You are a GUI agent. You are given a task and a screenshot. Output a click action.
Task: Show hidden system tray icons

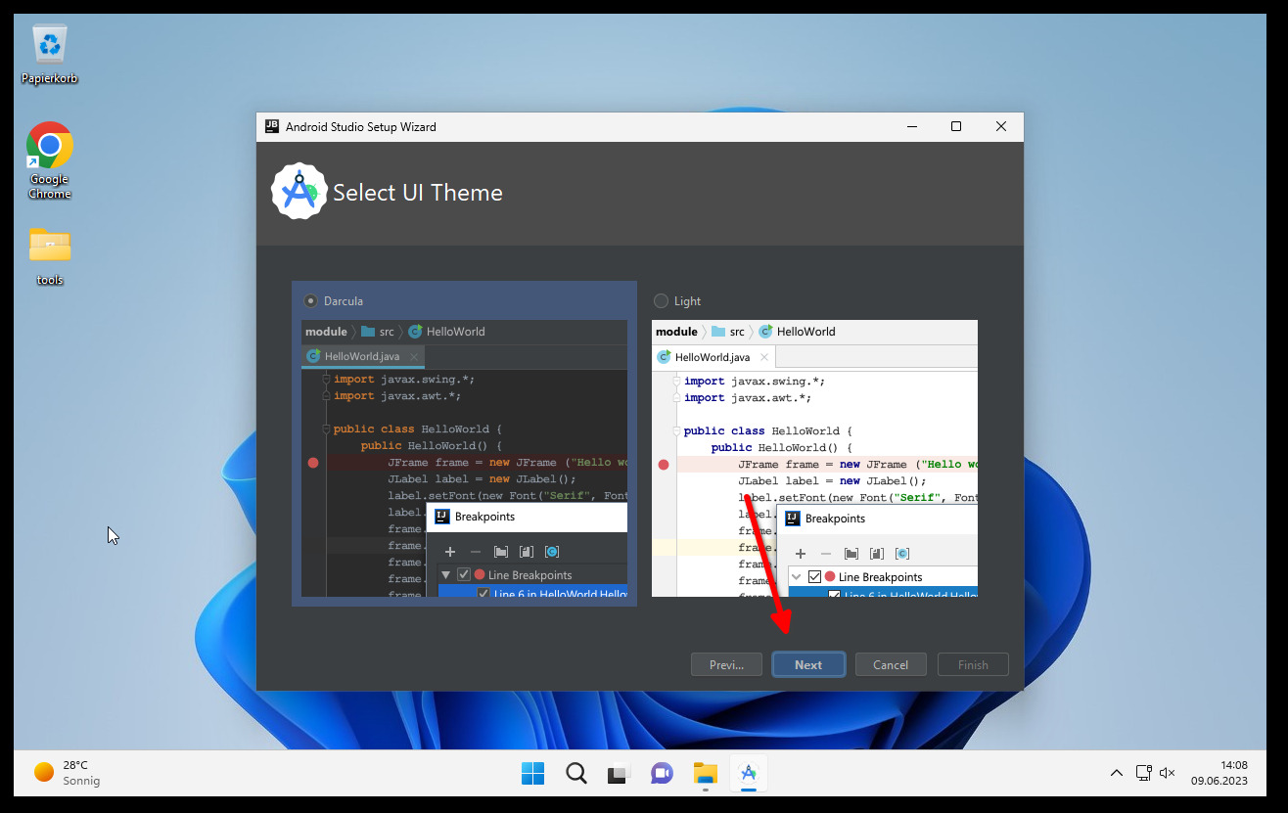[1117, 773]
